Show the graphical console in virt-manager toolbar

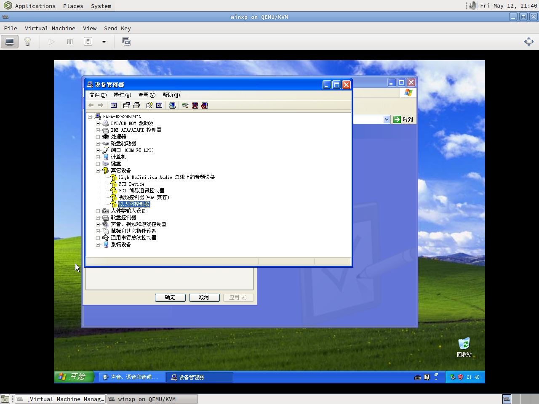coord(10,42)
